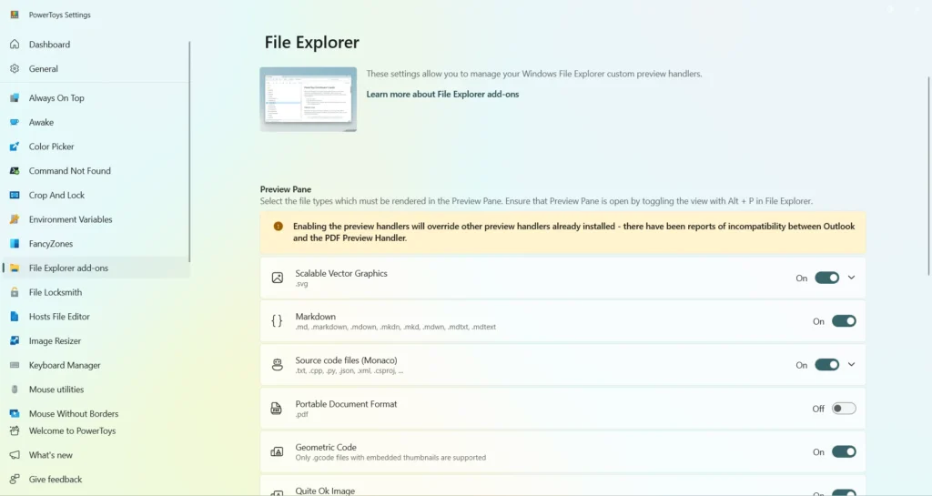Click the Mouse Without Borders icon
The image size is (932, 496).
[x=15, y=414]
